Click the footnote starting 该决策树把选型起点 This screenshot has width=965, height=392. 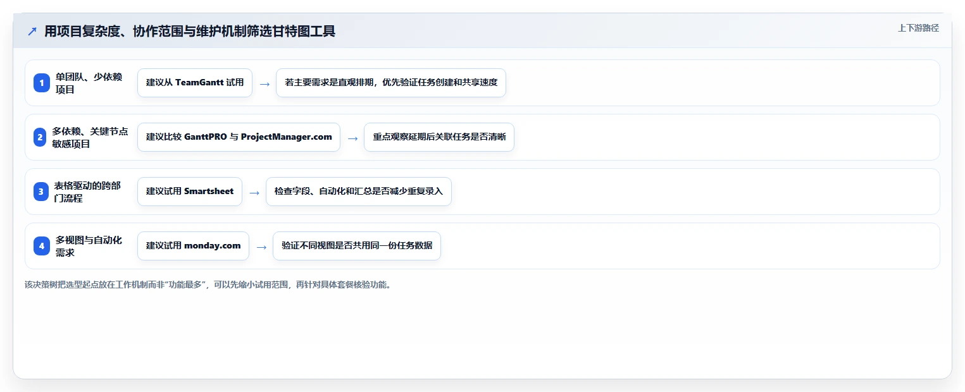(208, 285)
